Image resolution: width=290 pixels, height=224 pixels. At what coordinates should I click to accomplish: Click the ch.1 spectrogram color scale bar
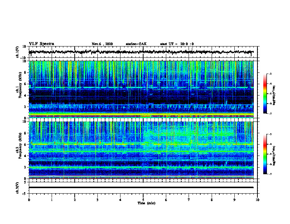coord(265,94)
